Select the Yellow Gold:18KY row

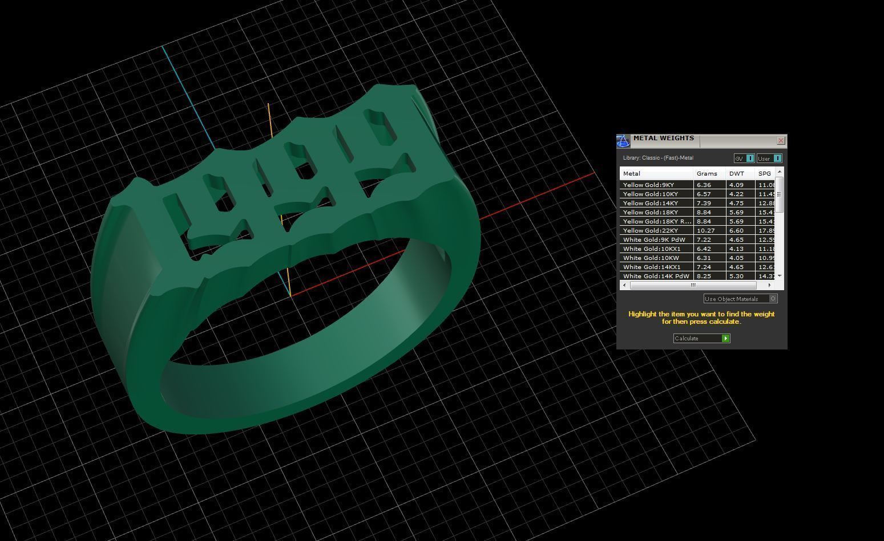697,212
